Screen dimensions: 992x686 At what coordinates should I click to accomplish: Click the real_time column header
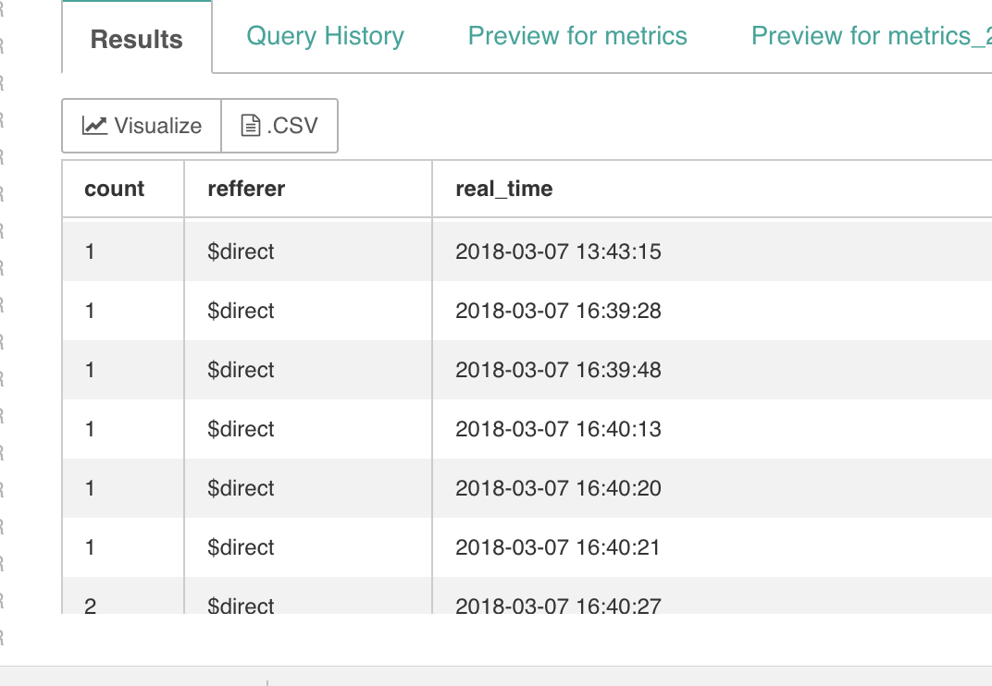click(x=502, y=189)
